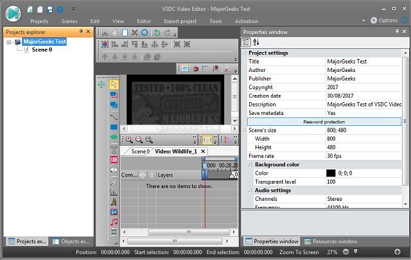The width and height of the screenshot is (411, 260).
Task: Open Options with the gear button
Action: tap(384, 21)
